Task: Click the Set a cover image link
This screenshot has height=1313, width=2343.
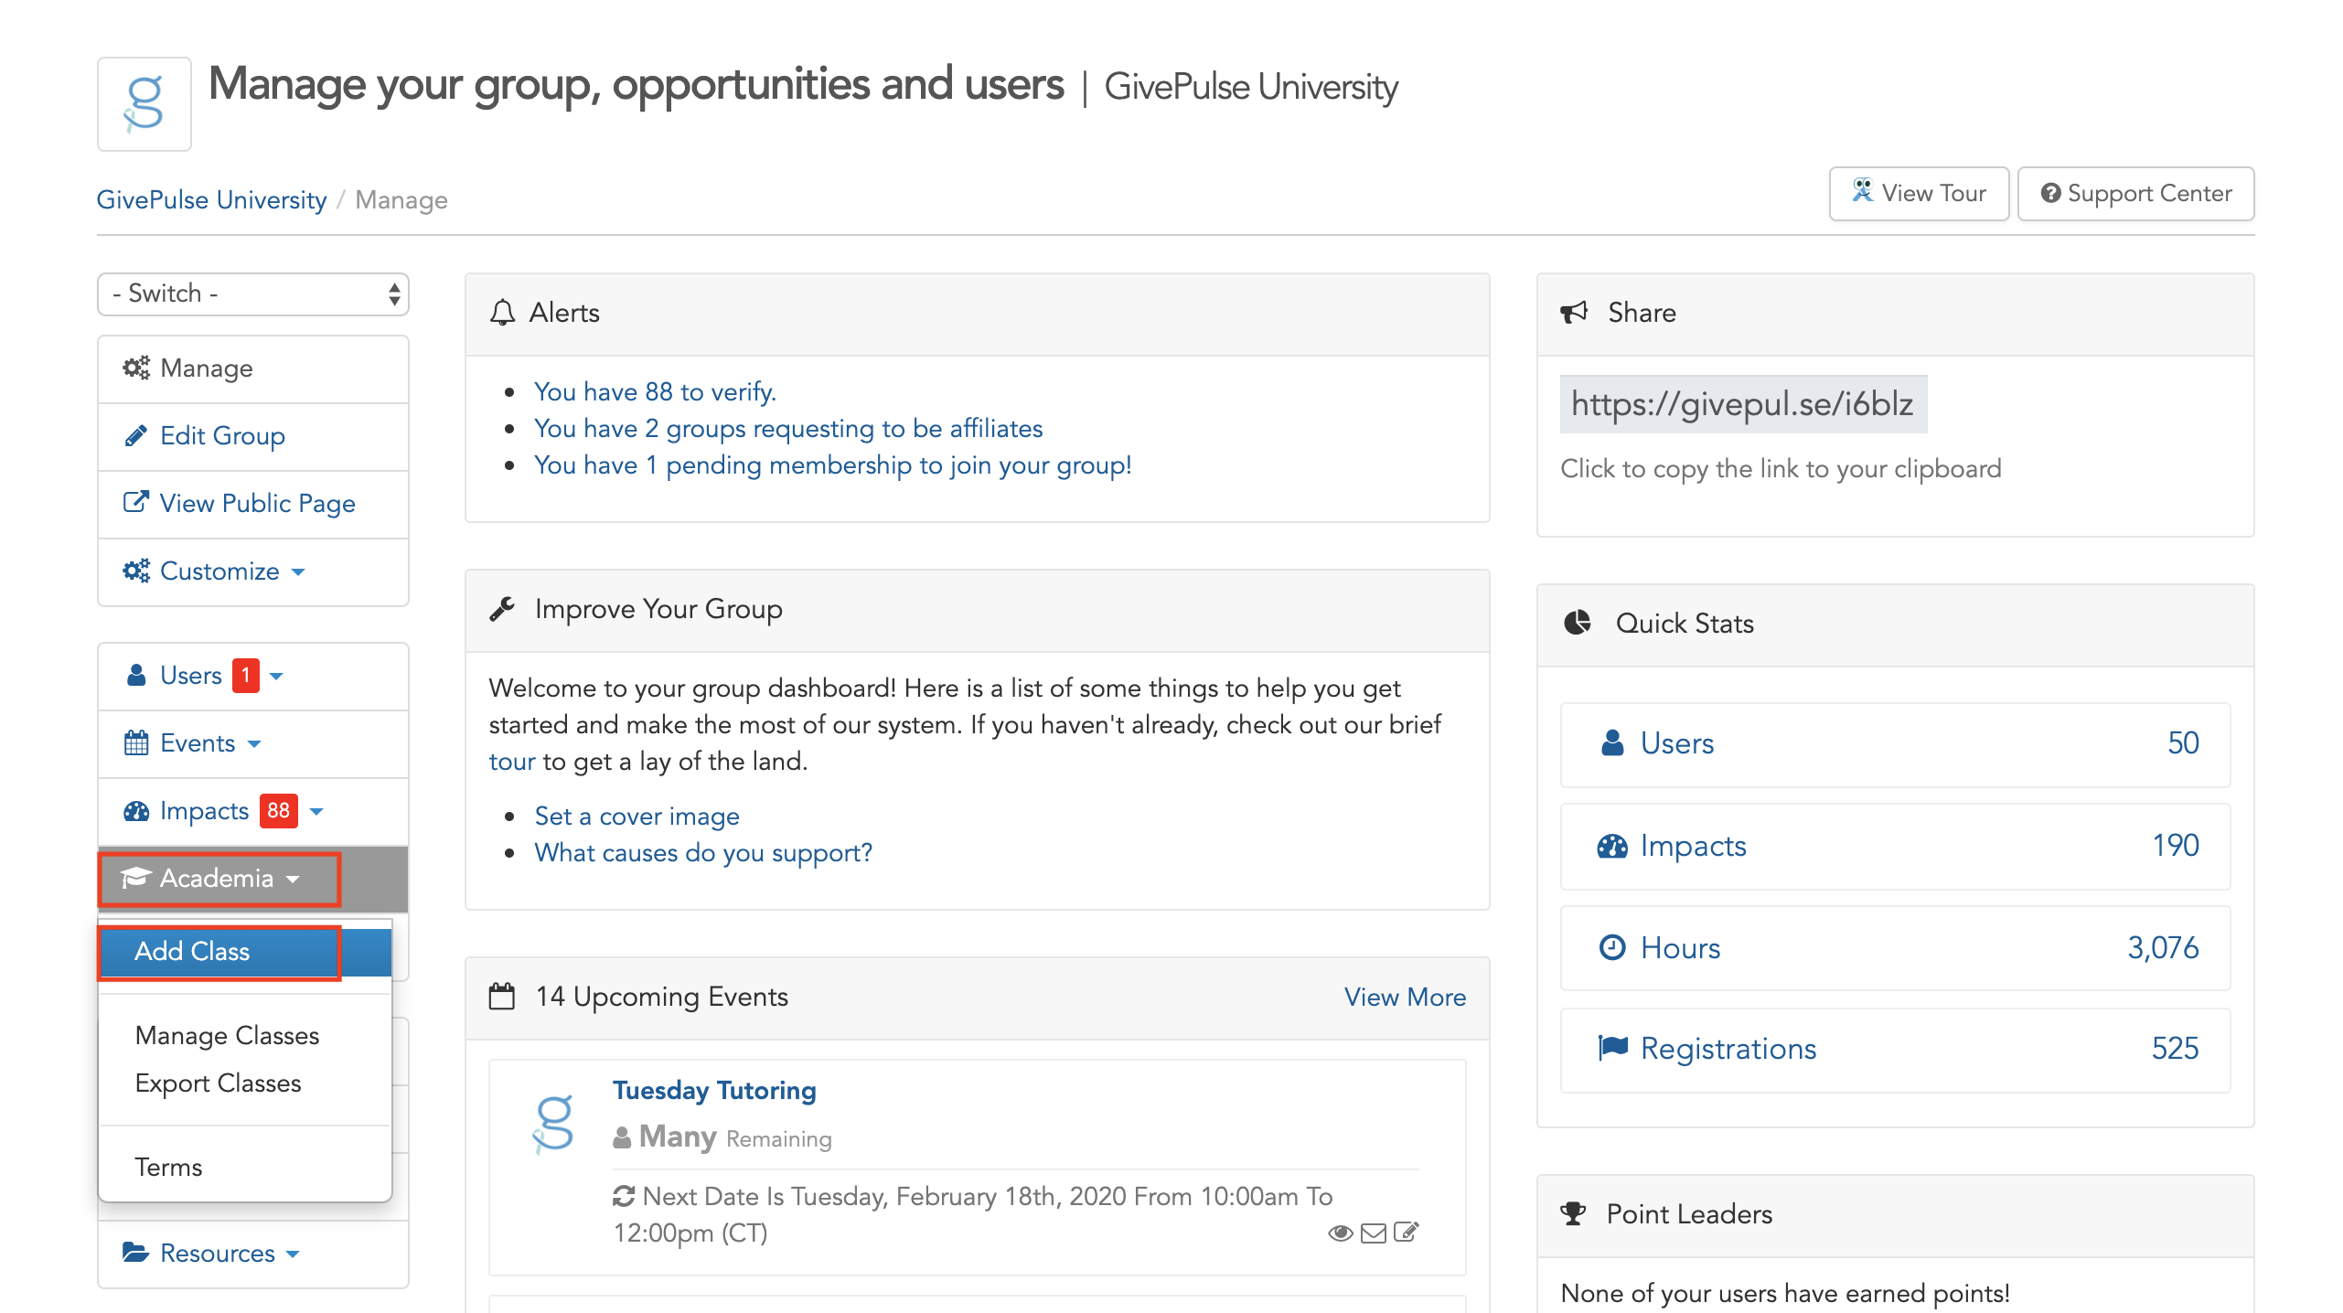Action: [637, 816]
